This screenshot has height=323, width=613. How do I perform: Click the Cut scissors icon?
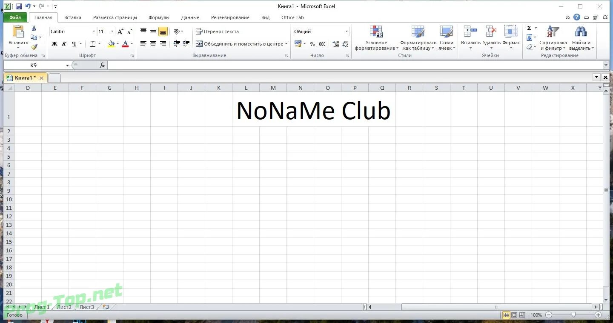(34, 29)
